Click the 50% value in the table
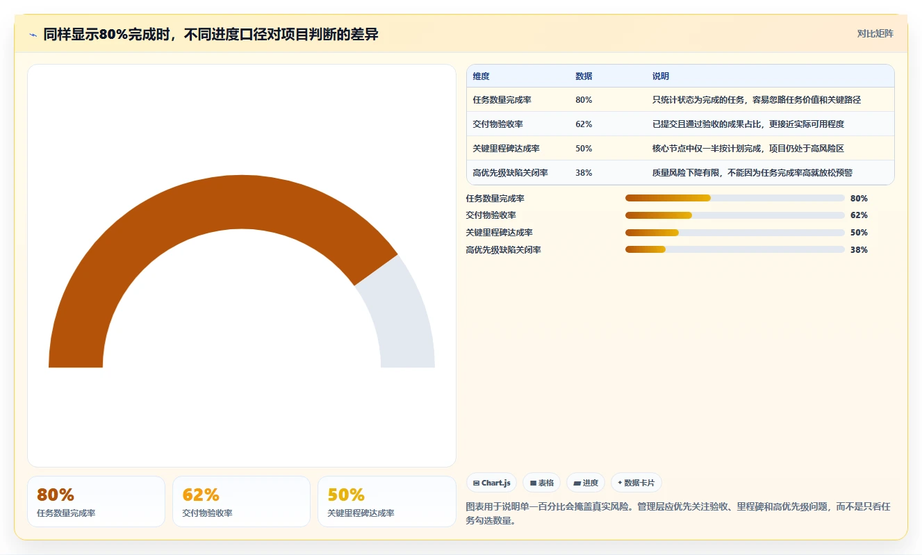 584,149
